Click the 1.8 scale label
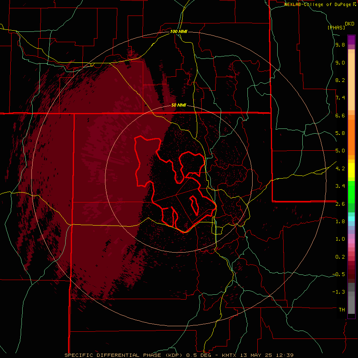This screenshot has height=358, width=358. click(x=340, y=222)
